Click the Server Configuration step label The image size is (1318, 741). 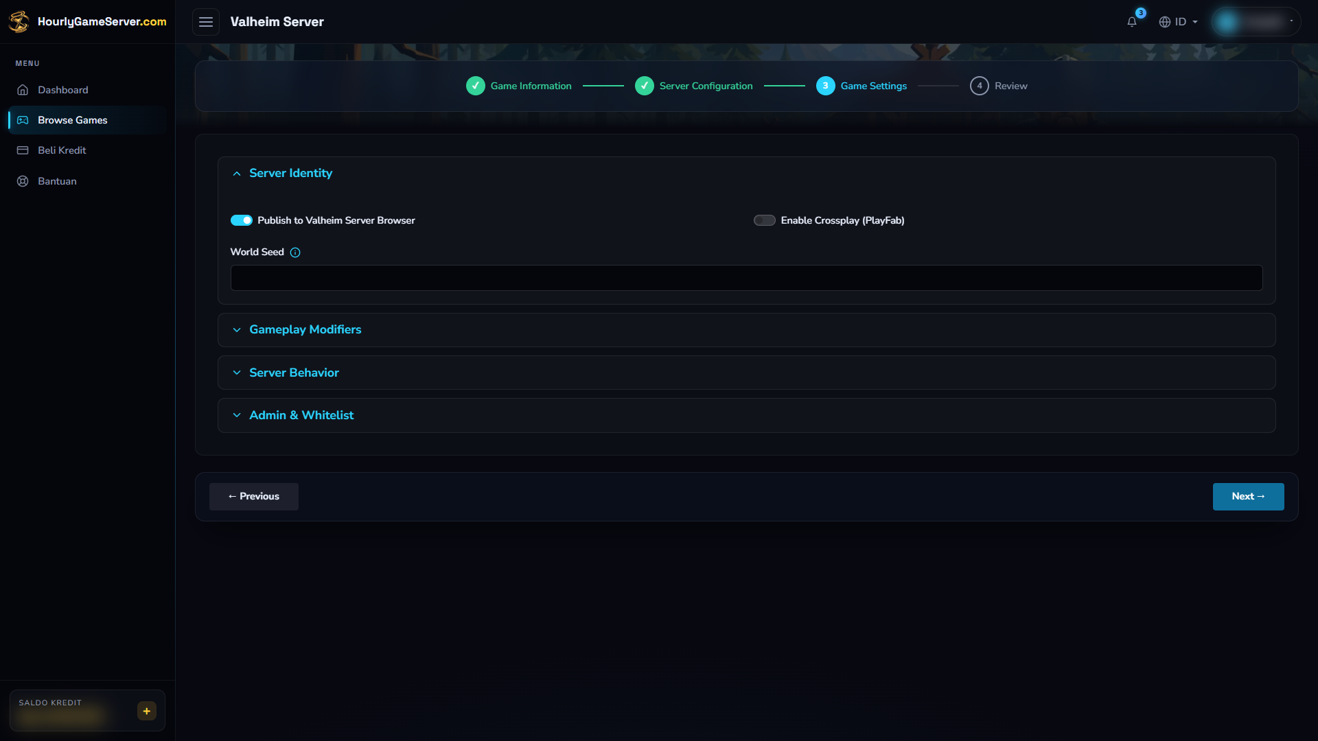coord(706,86)
